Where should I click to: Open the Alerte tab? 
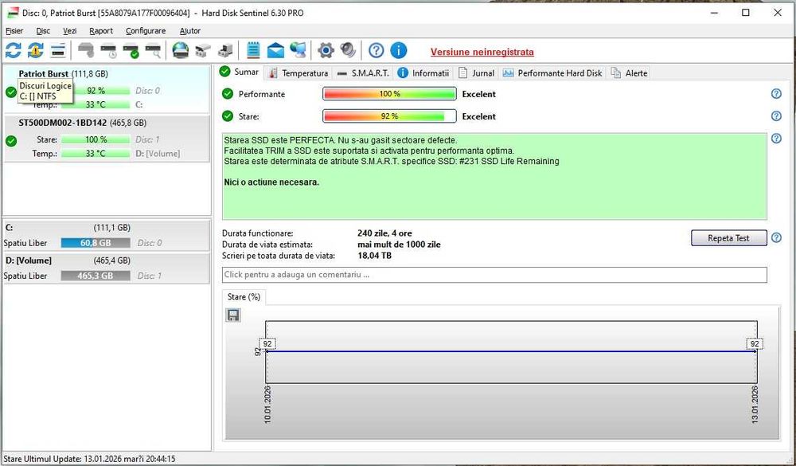[x=630, y=73]
